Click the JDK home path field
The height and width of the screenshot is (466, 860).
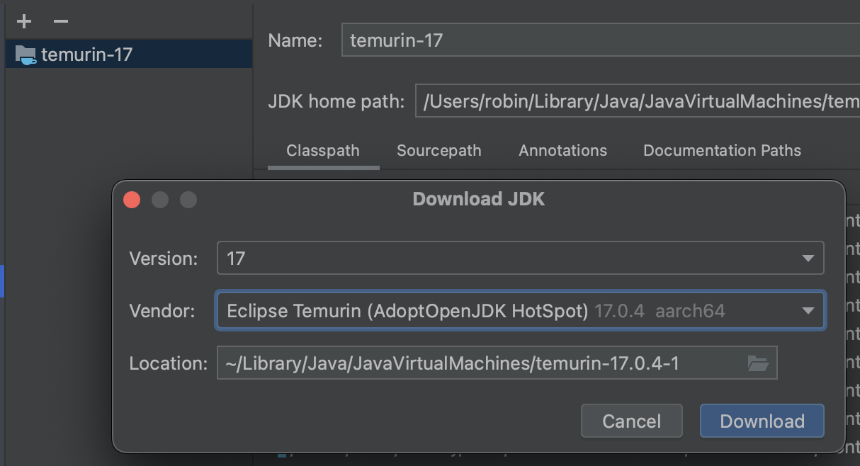coord(638,101)
